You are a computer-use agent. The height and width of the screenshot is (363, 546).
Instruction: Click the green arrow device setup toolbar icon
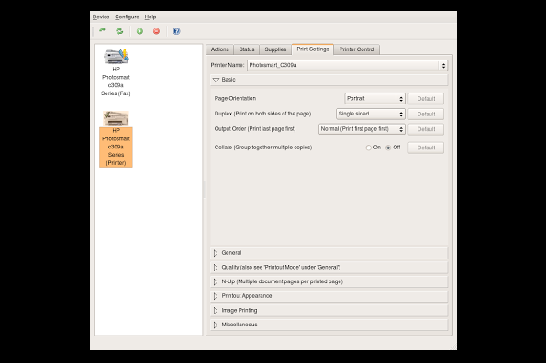(102, 31)
